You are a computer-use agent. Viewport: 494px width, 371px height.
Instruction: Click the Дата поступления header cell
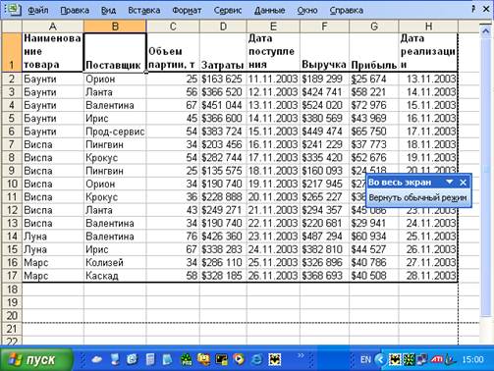click(273, 52)
